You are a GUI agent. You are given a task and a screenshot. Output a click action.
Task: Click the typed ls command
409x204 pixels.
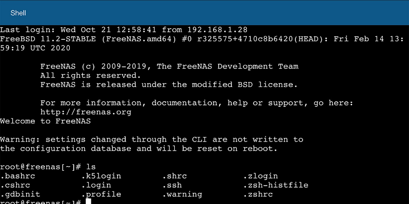91,166
